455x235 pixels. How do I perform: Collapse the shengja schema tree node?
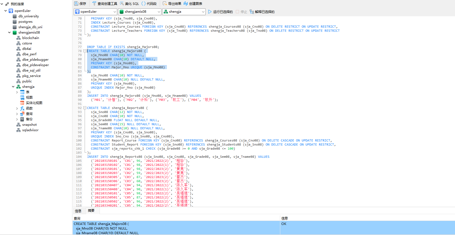click(x=13, y=87)
